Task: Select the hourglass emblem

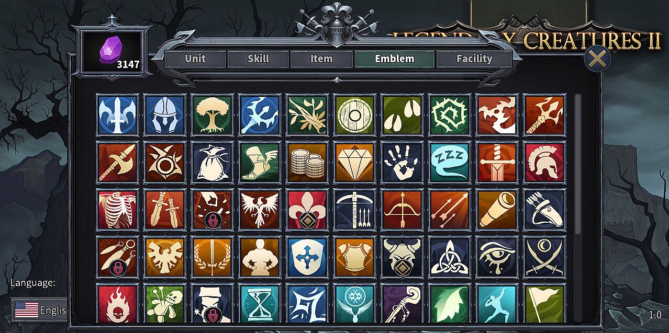Action: pyautogui.click(x=260, y=303)
